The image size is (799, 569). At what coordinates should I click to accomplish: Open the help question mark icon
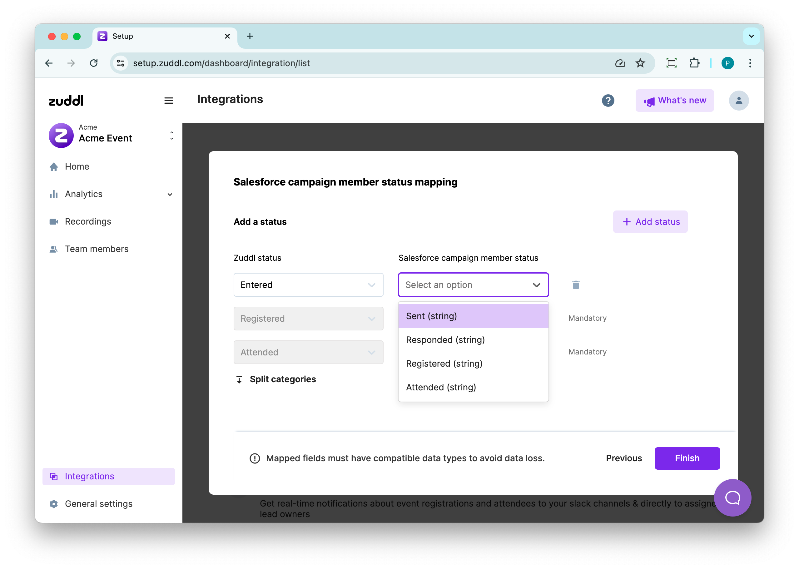coord(608,101)
